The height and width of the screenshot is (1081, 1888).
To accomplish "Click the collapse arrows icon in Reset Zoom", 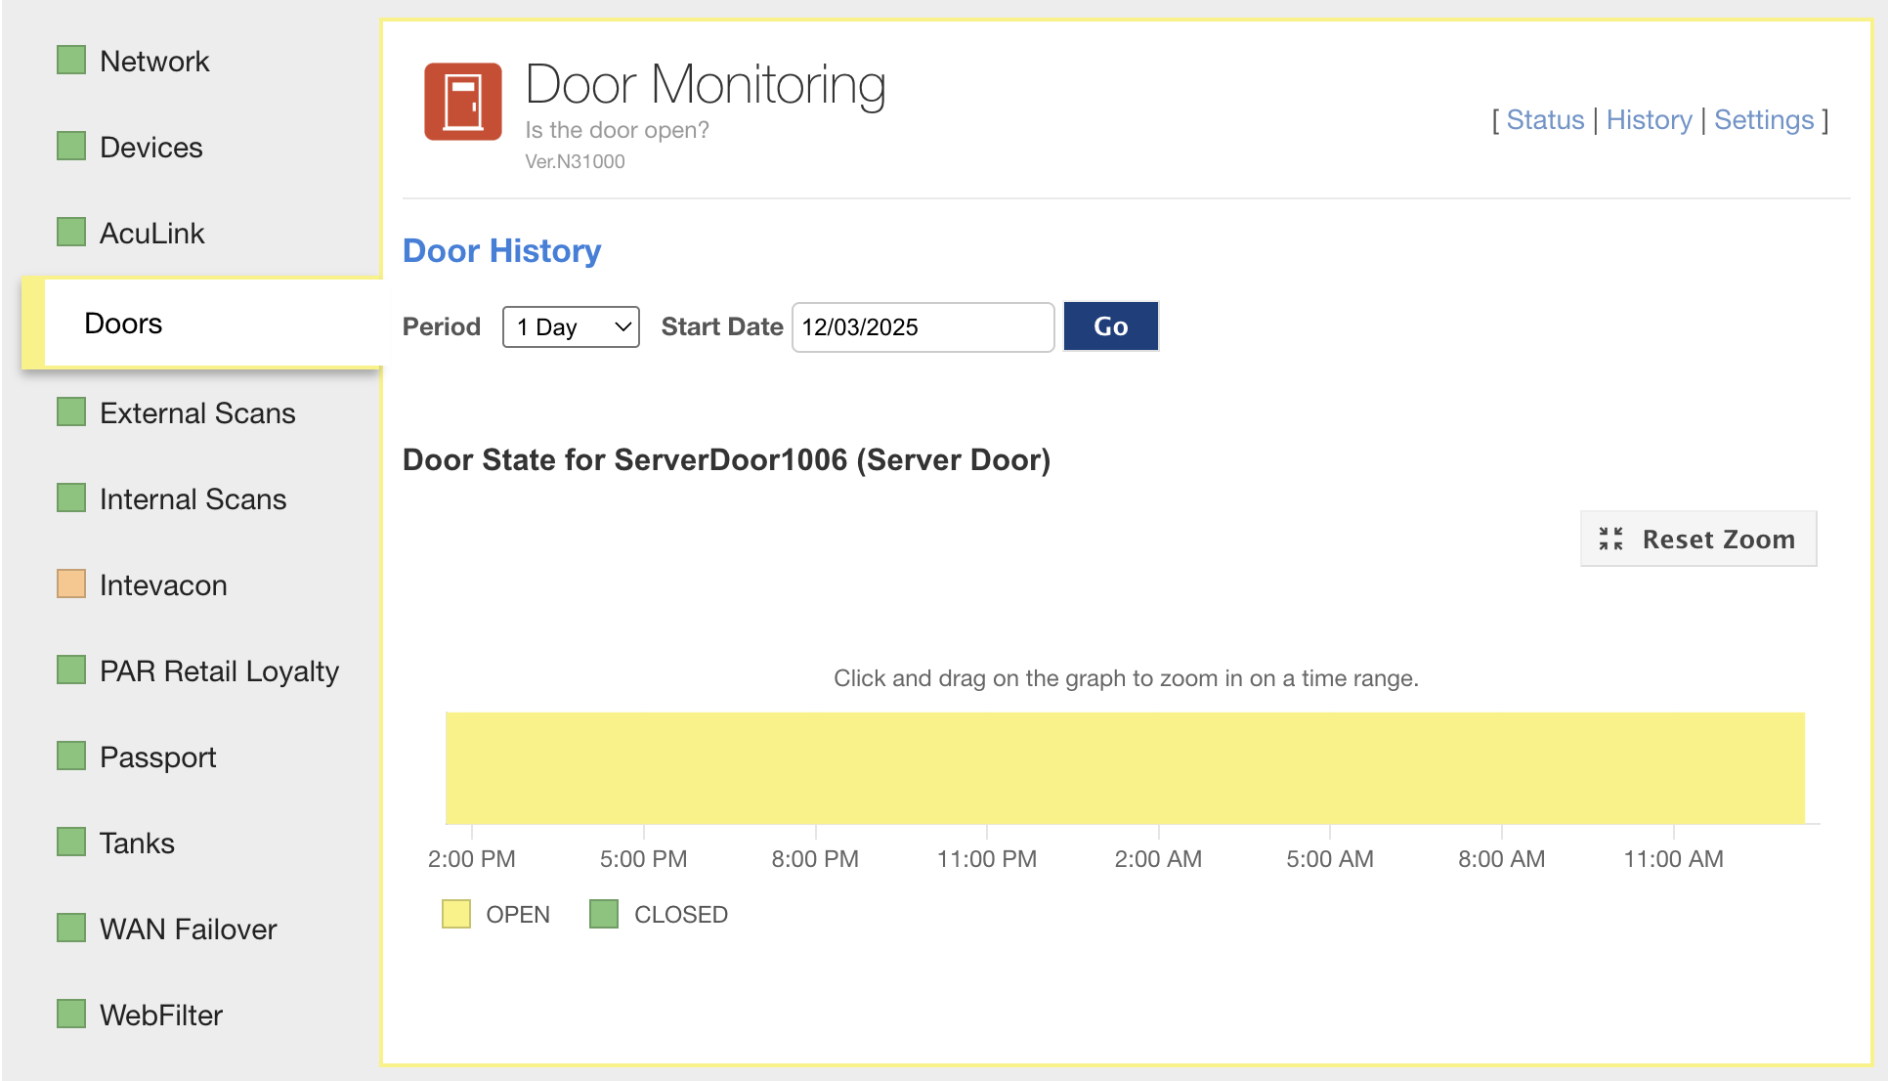I will (1610, 539).
